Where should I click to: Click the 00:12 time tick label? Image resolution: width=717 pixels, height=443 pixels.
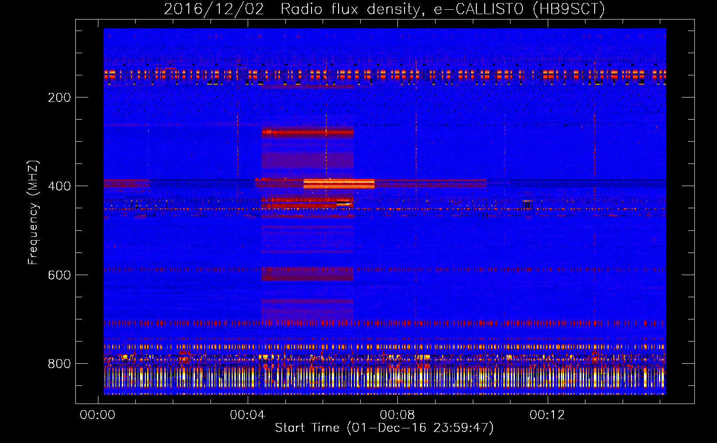point(547,415)
